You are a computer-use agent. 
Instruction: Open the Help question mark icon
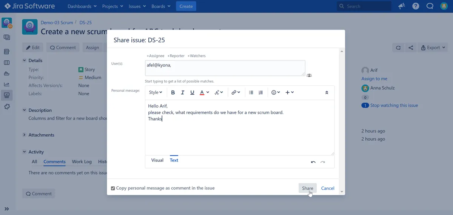[416, 6]
